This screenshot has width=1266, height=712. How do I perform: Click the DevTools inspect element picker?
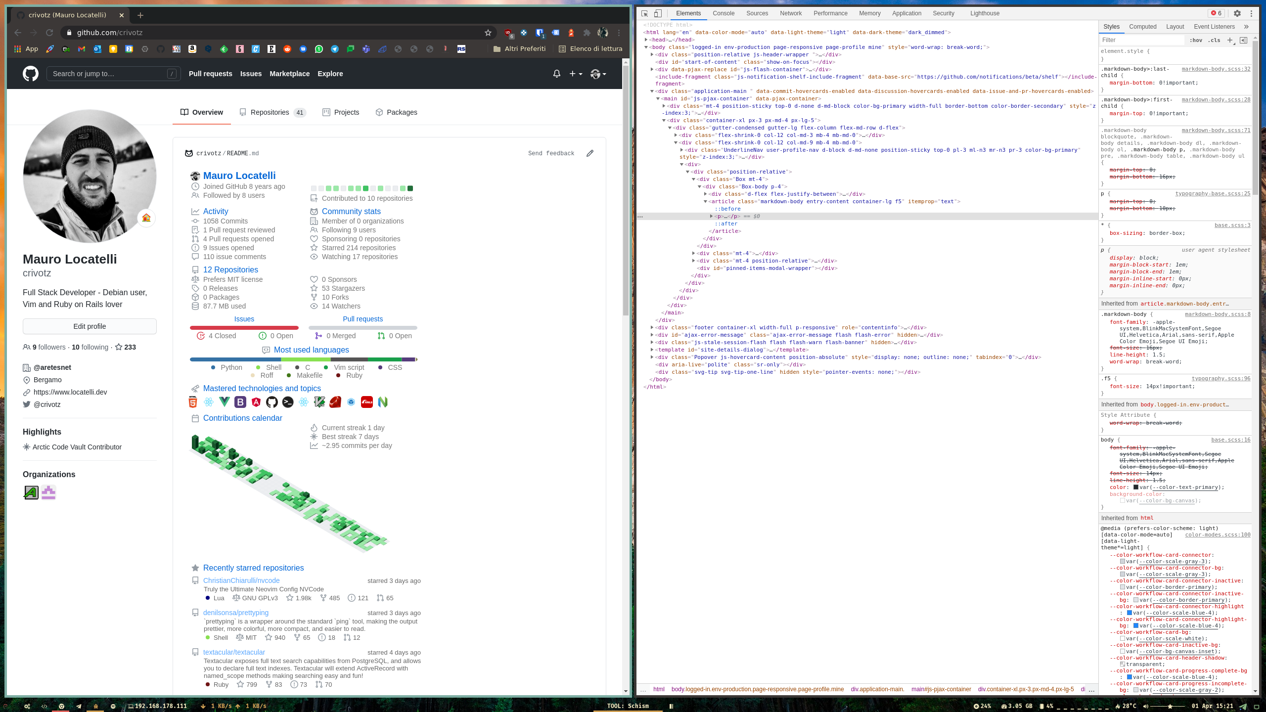pos(645,13)
